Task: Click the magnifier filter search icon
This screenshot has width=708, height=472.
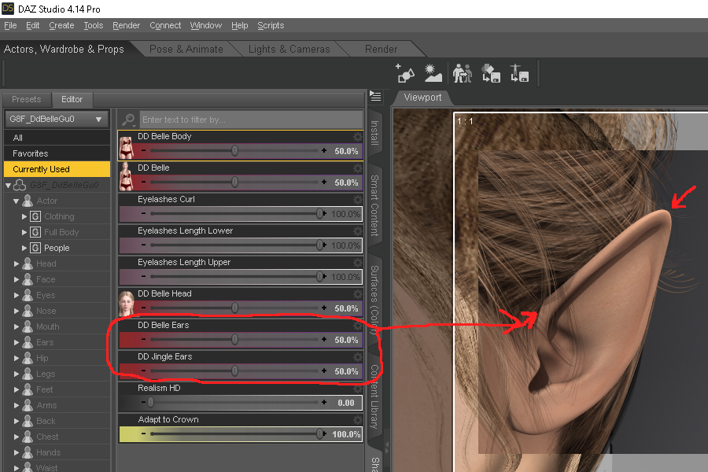Action: pos(129,120)
